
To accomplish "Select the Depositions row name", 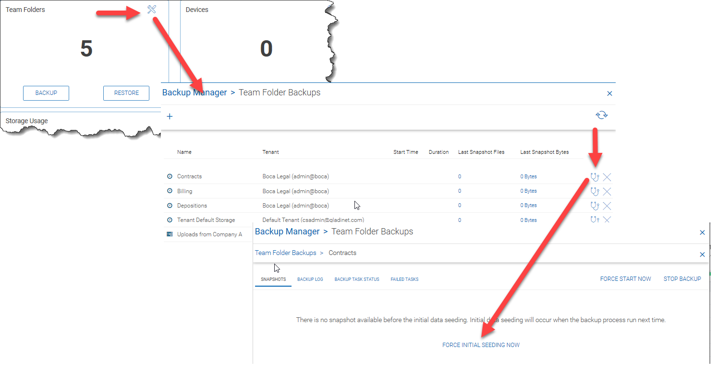I will 192,206.
